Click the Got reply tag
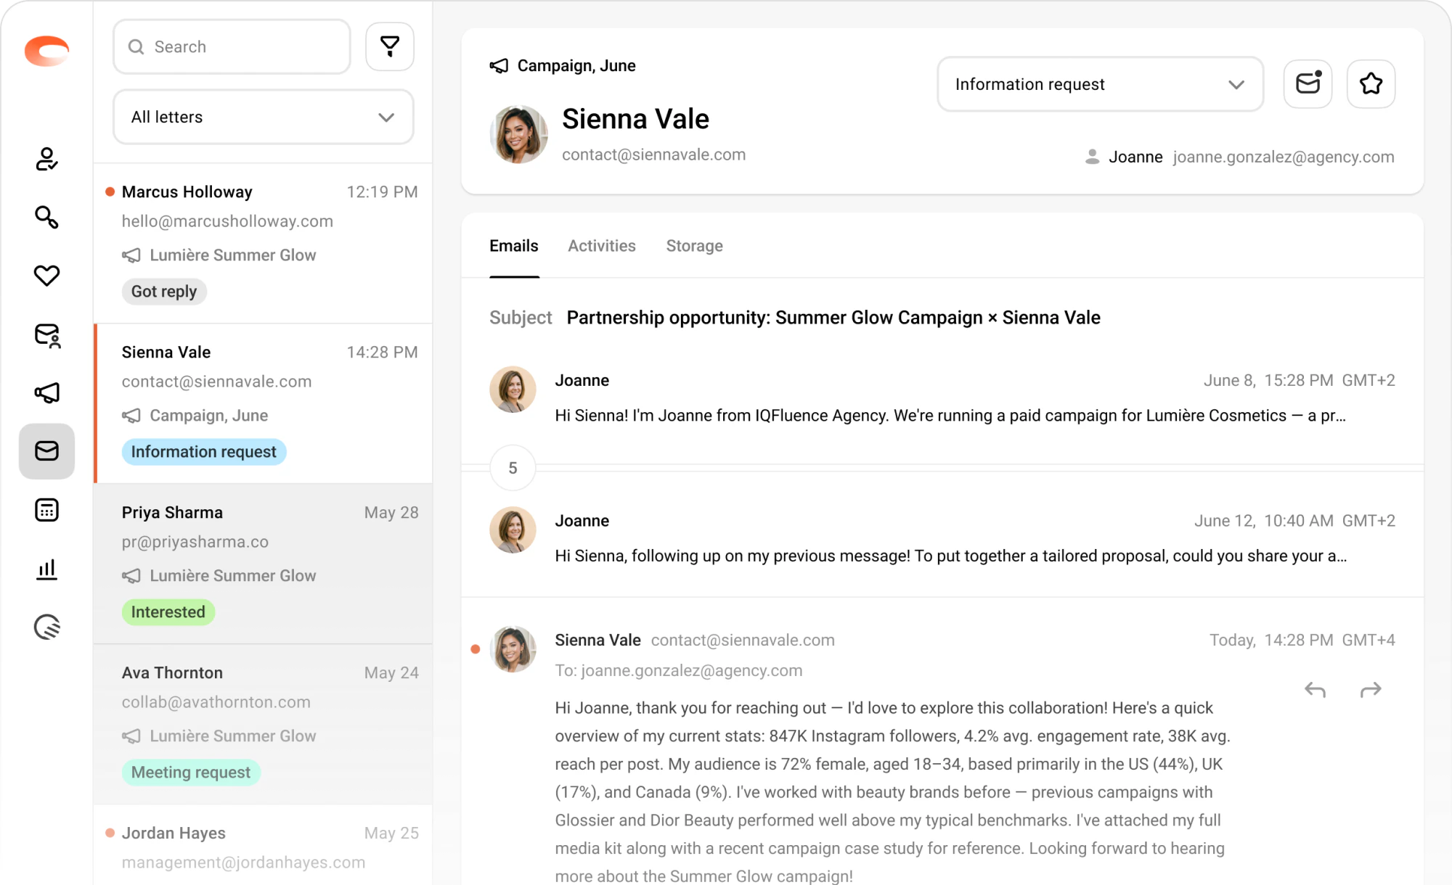1452x885 pixels. pyautogui.click(x=164, y=292)
